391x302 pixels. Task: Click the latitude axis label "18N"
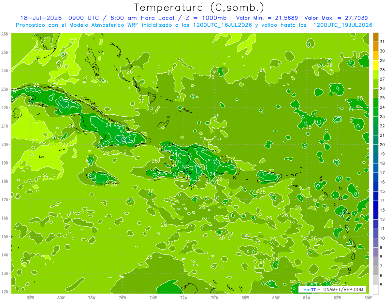coord(5,181)
